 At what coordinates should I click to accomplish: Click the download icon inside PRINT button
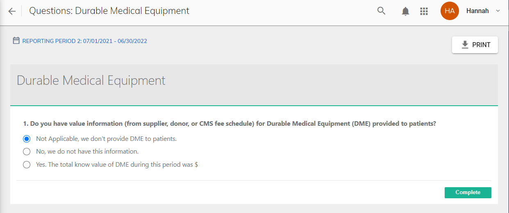[465, 45]
